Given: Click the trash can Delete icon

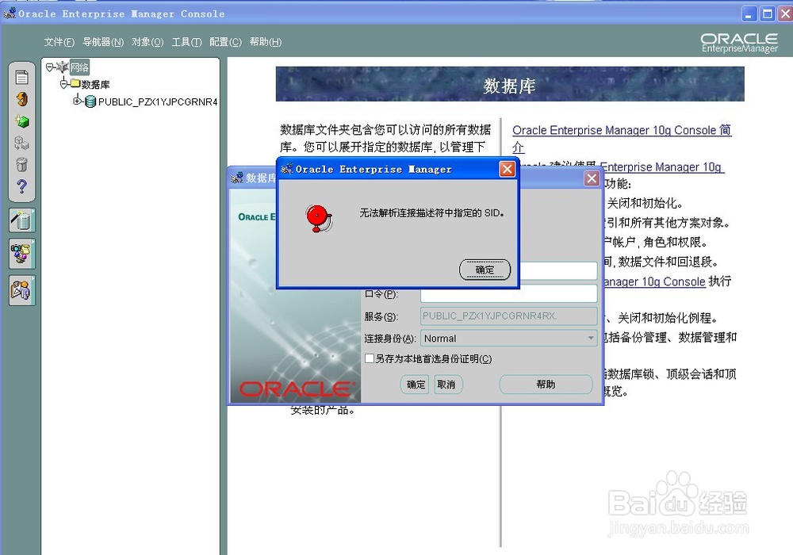Looking at the screenshot, I should point(21,165).
